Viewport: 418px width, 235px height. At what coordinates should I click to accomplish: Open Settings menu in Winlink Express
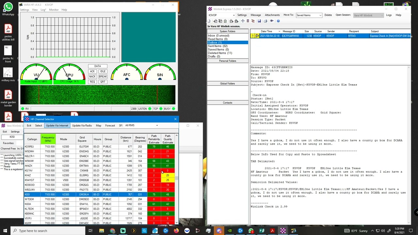[242, 15]
